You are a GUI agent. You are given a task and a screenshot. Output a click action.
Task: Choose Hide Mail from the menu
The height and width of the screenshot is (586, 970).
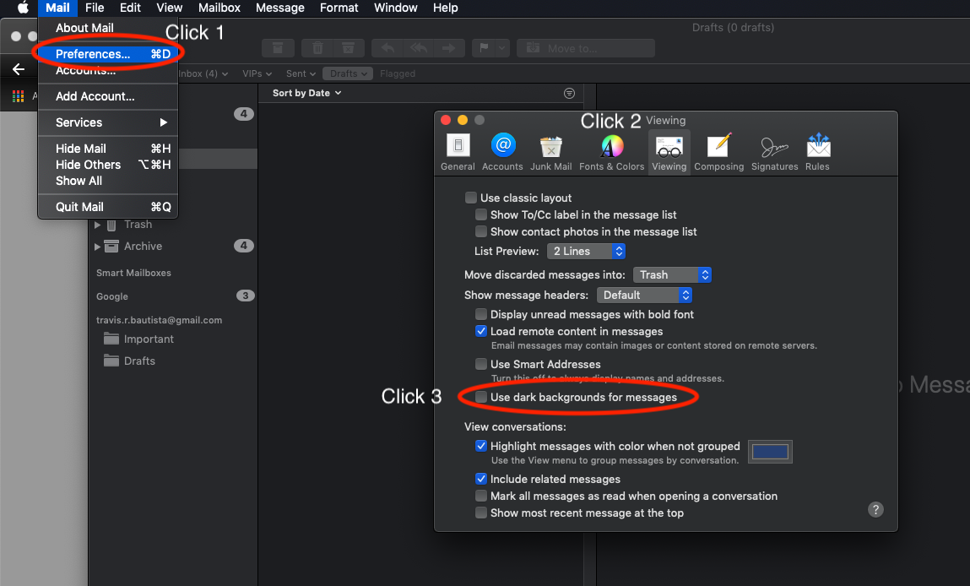[108, 149]
